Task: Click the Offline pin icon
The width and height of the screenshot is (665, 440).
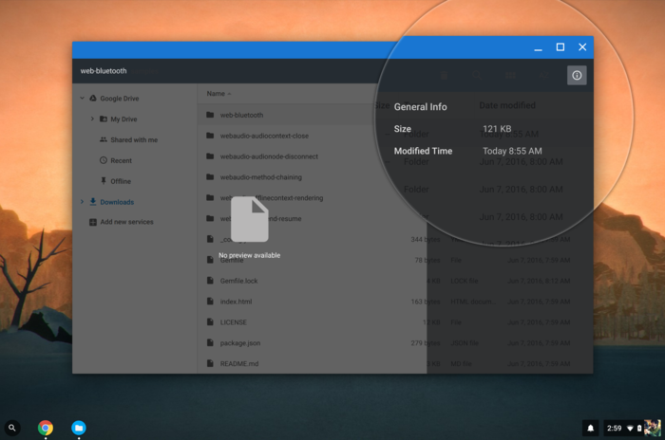Action: coord(104,181)
